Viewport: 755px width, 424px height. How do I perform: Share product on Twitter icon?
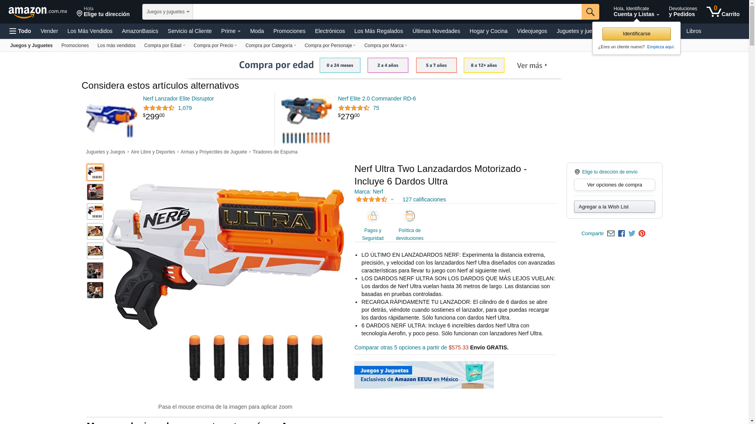point(632,234)
